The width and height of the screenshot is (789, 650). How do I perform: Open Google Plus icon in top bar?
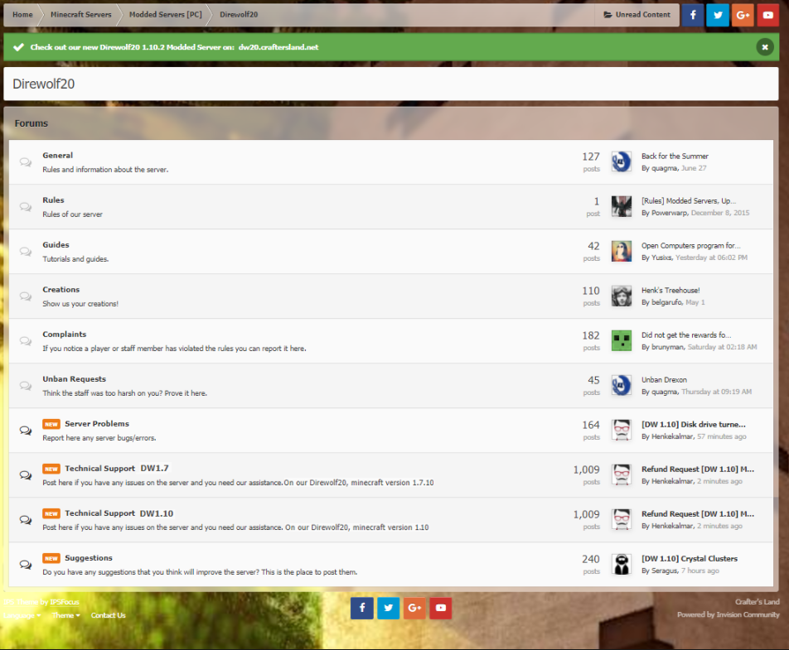(743, 15)
